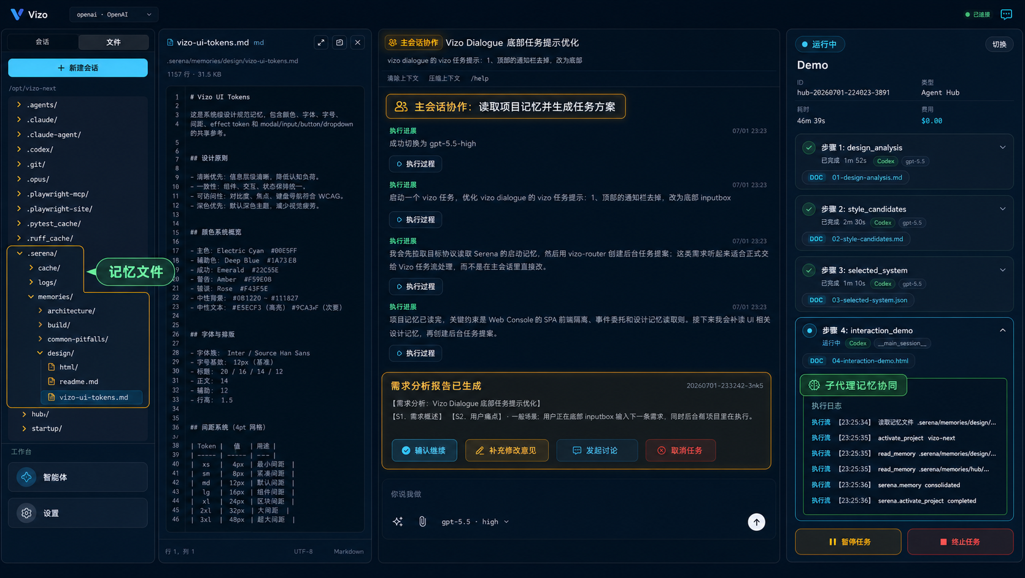Switch to the 会话 tab

pyautogui.click(x=42, y=42)
